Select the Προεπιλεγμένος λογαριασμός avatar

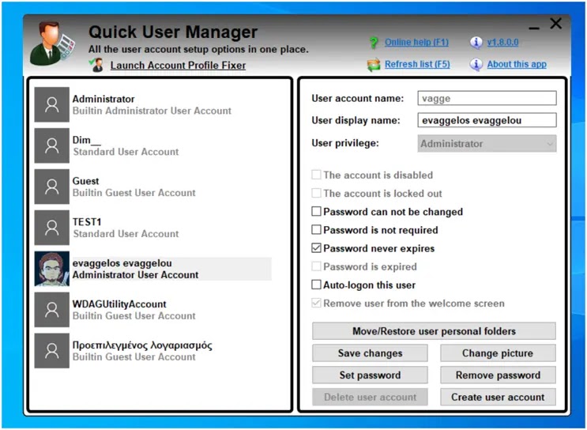51,351
